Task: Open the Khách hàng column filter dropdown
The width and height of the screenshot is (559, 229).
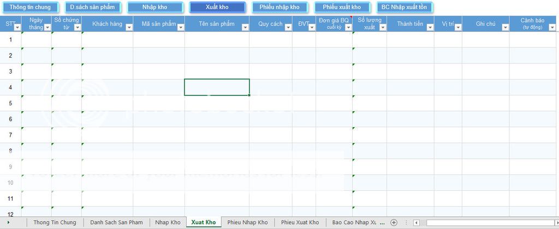Action: tap(129, 27)
